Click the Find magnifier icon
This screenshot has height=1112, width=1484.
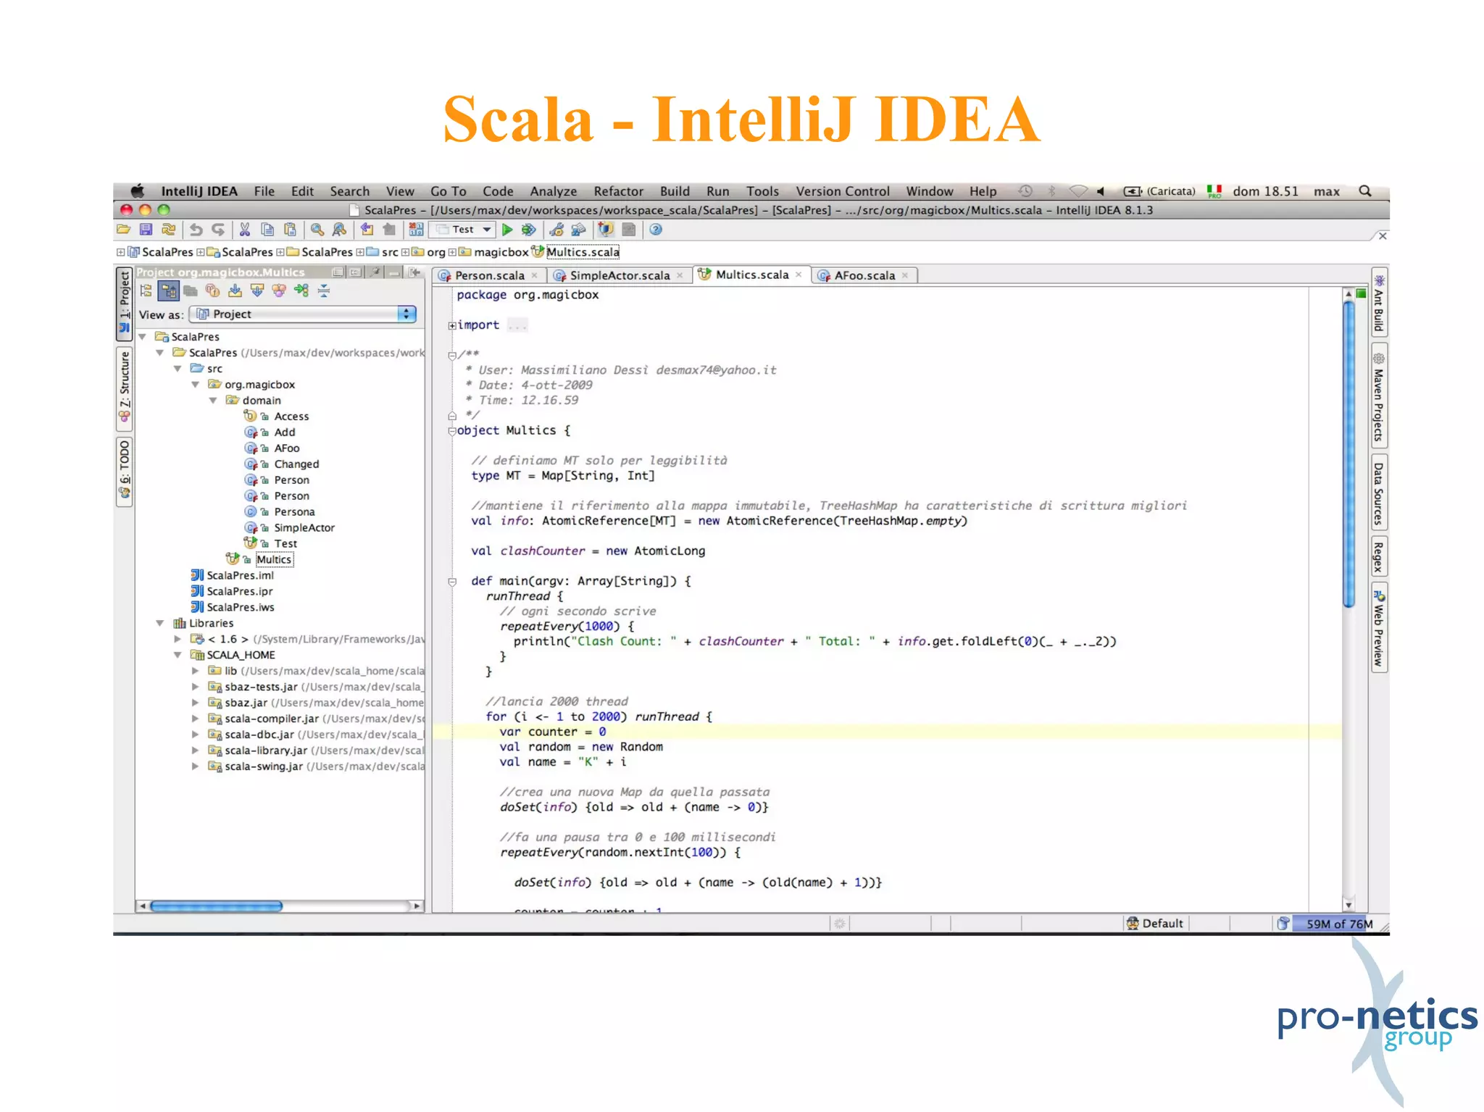(x=317, y=230)
